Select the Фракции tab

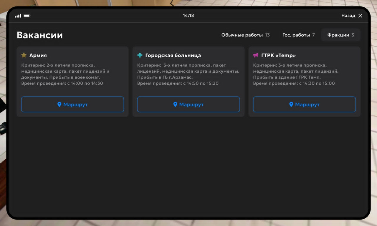click(341, 35)
